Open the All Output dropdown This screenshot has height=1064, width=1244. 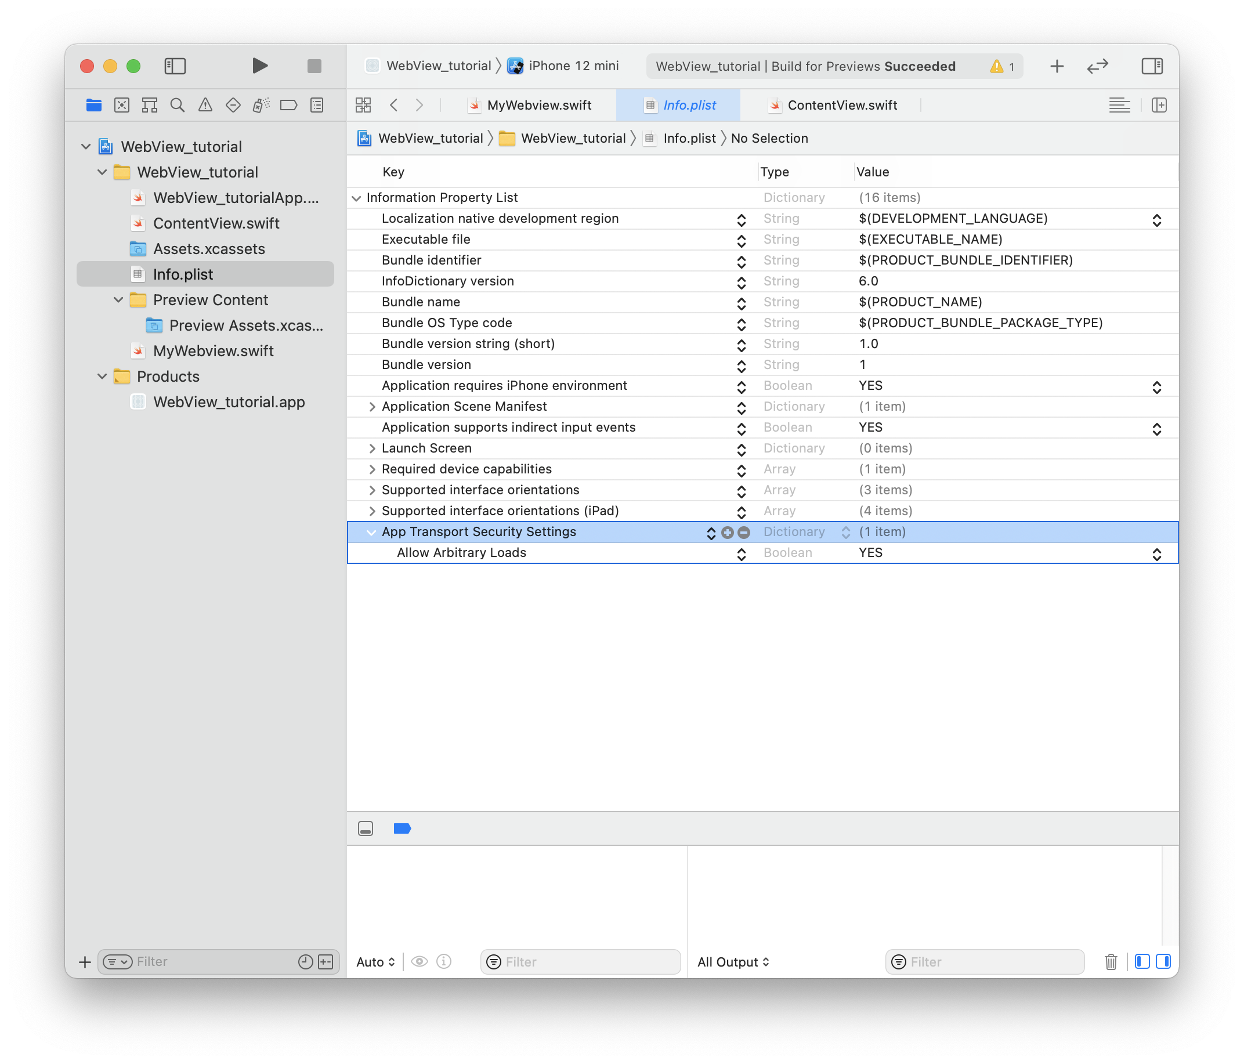(733, 962)
